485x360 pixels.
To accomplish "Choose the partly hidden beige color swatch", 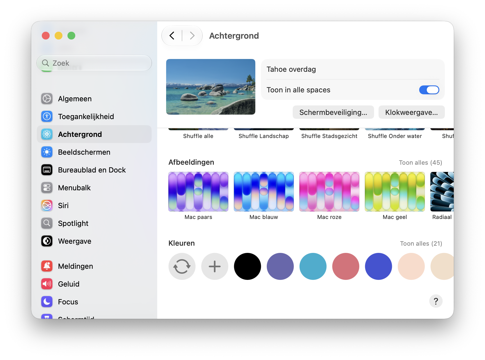I will (442, 267).
